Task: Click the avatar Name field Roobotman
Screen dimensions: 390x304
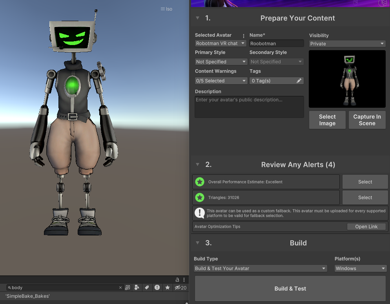Action: (276, 43)
